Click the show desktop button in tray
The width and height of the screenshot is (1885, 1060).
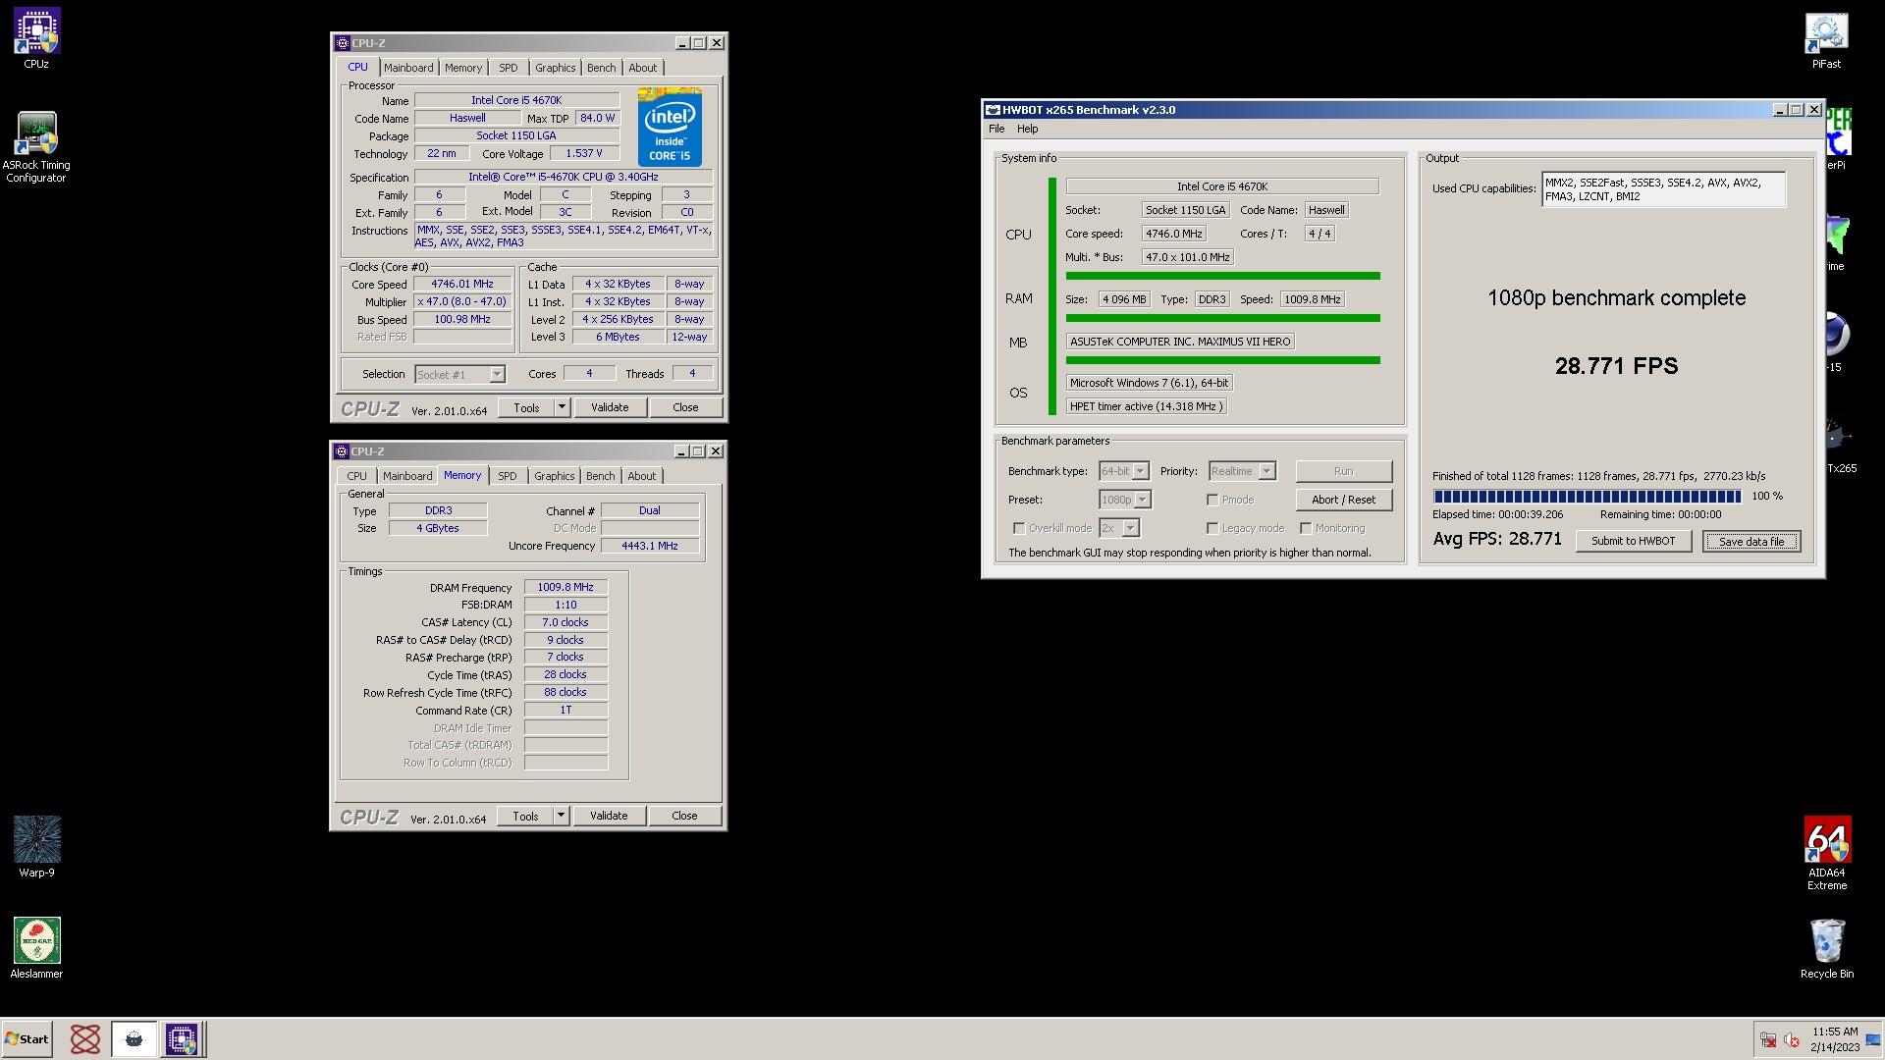1873,1040
